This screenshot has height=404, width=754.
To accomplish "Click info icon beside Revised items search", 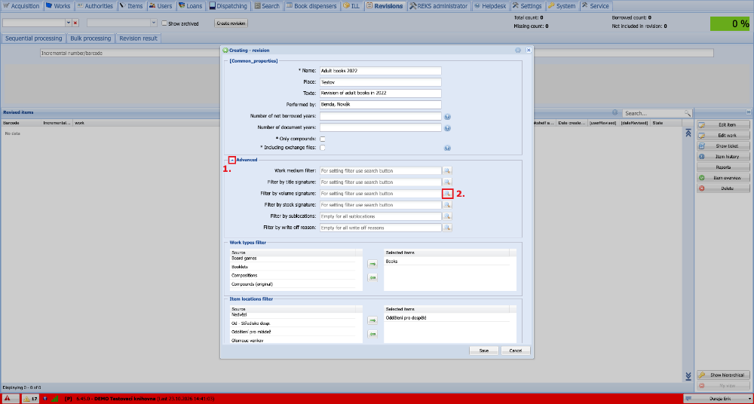I will tap(615, 112).
